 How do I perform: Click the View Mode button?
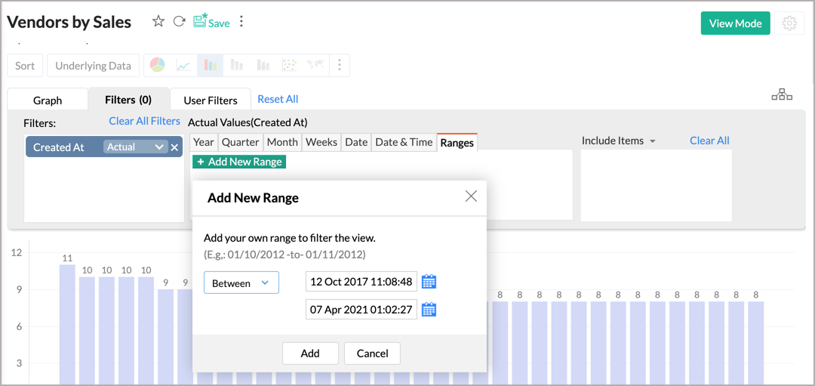coord(735,23)
